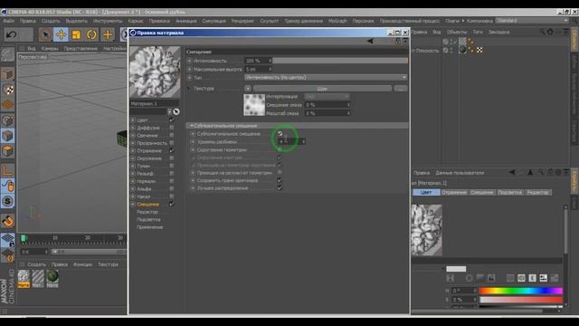Click the three-dots texture browse button
The height and width of the screenshot is (326, 579).
pos(401,89)
